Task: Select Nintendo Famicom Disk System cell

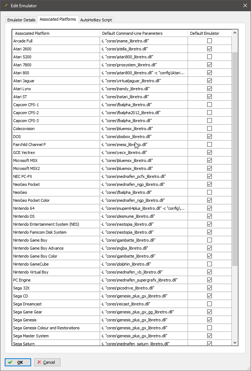Action: (56, 232)
